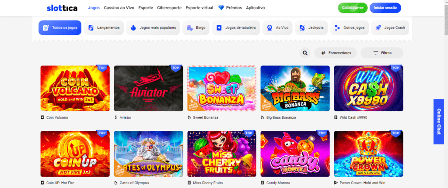Click the filter lines icon in Filtros
Screen dimensions: 448x188
(x=376, y=53)
